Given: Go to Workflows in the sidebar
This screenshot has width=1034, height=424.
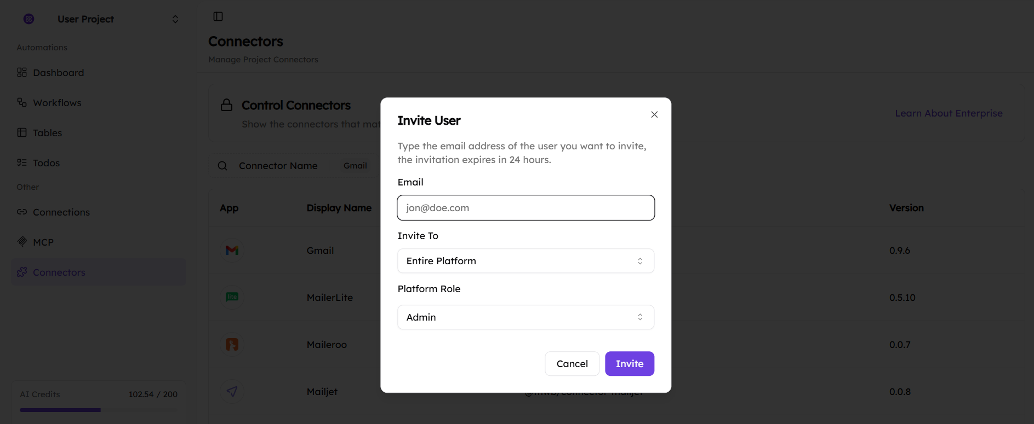Looking at the screenshot, I should (57, 103).
